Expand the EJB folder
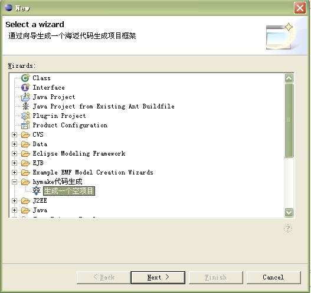 (x=14, y=163)
